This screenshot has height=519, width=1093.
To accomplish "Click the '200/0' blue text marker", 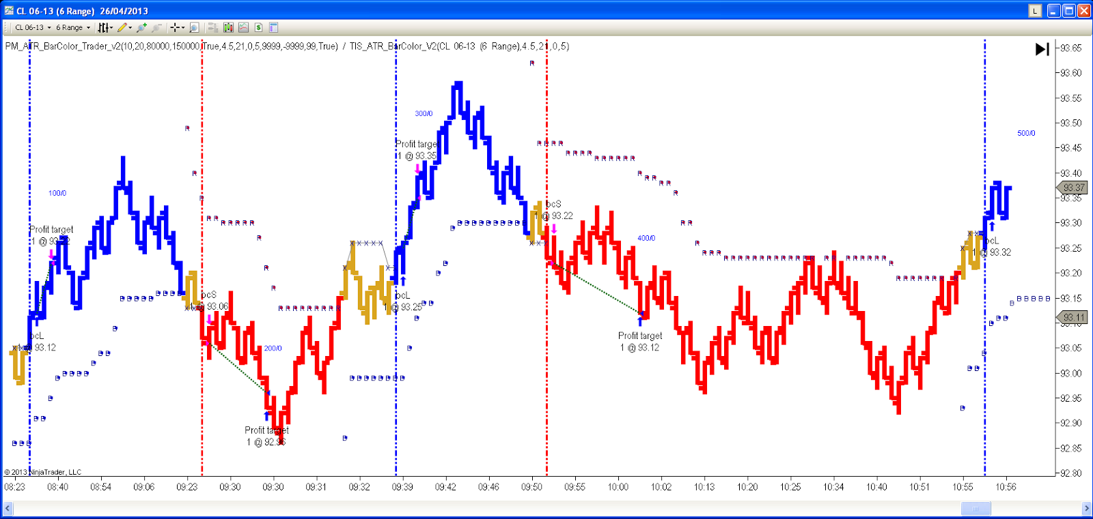I will point(273,348).
